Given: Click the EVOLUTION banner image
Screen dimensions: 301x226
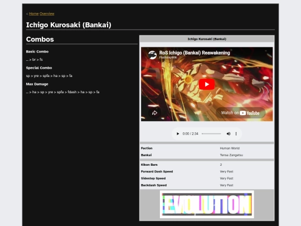Looking at the screenshot, I should pos(207,204).
